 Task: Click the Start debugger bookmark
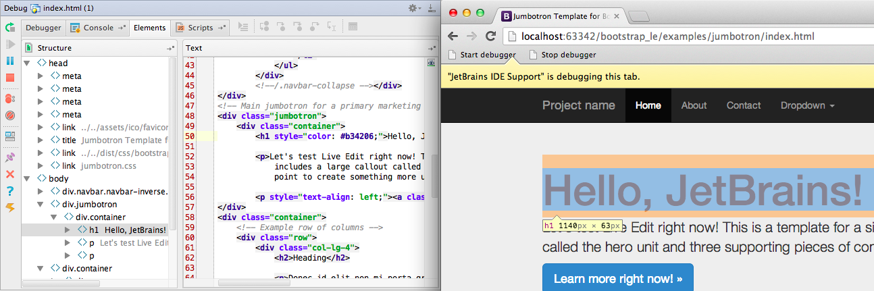tap(482, 55)
